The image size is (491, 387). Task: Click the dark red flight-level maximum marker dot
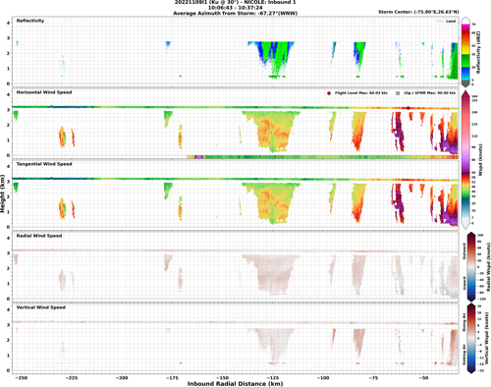point(409,108)
